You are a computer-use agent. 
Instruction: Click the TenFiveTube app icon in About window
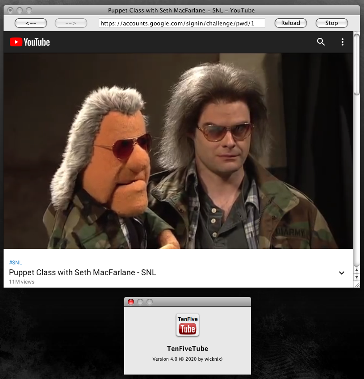click(x=188, y=325)
